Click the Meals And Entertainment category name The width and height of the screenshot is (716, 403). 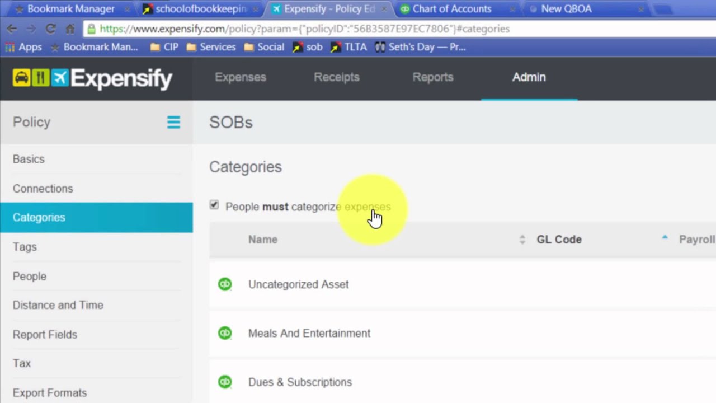coord(309,333)
